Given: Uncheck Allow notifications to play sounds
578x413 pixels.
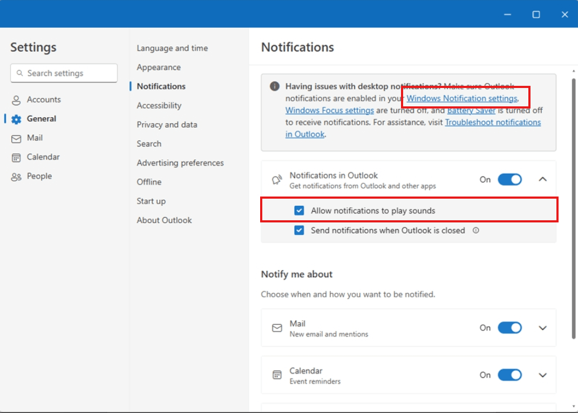Looking at the screenshot, I should 299,211.
